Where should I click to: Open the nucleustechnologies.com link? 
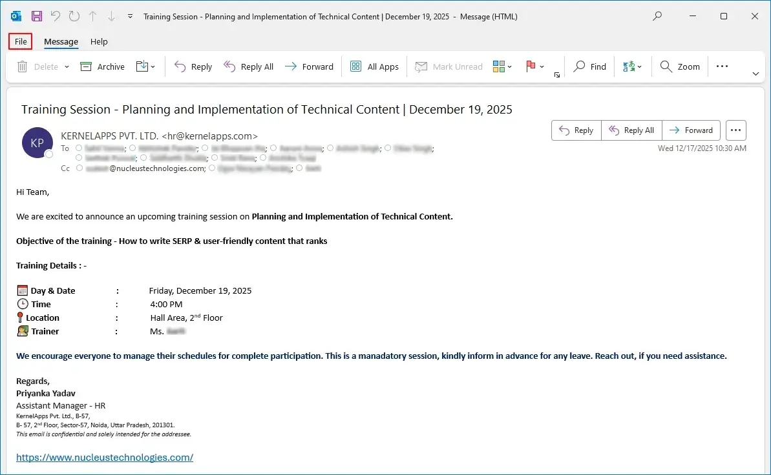(105, 457)
